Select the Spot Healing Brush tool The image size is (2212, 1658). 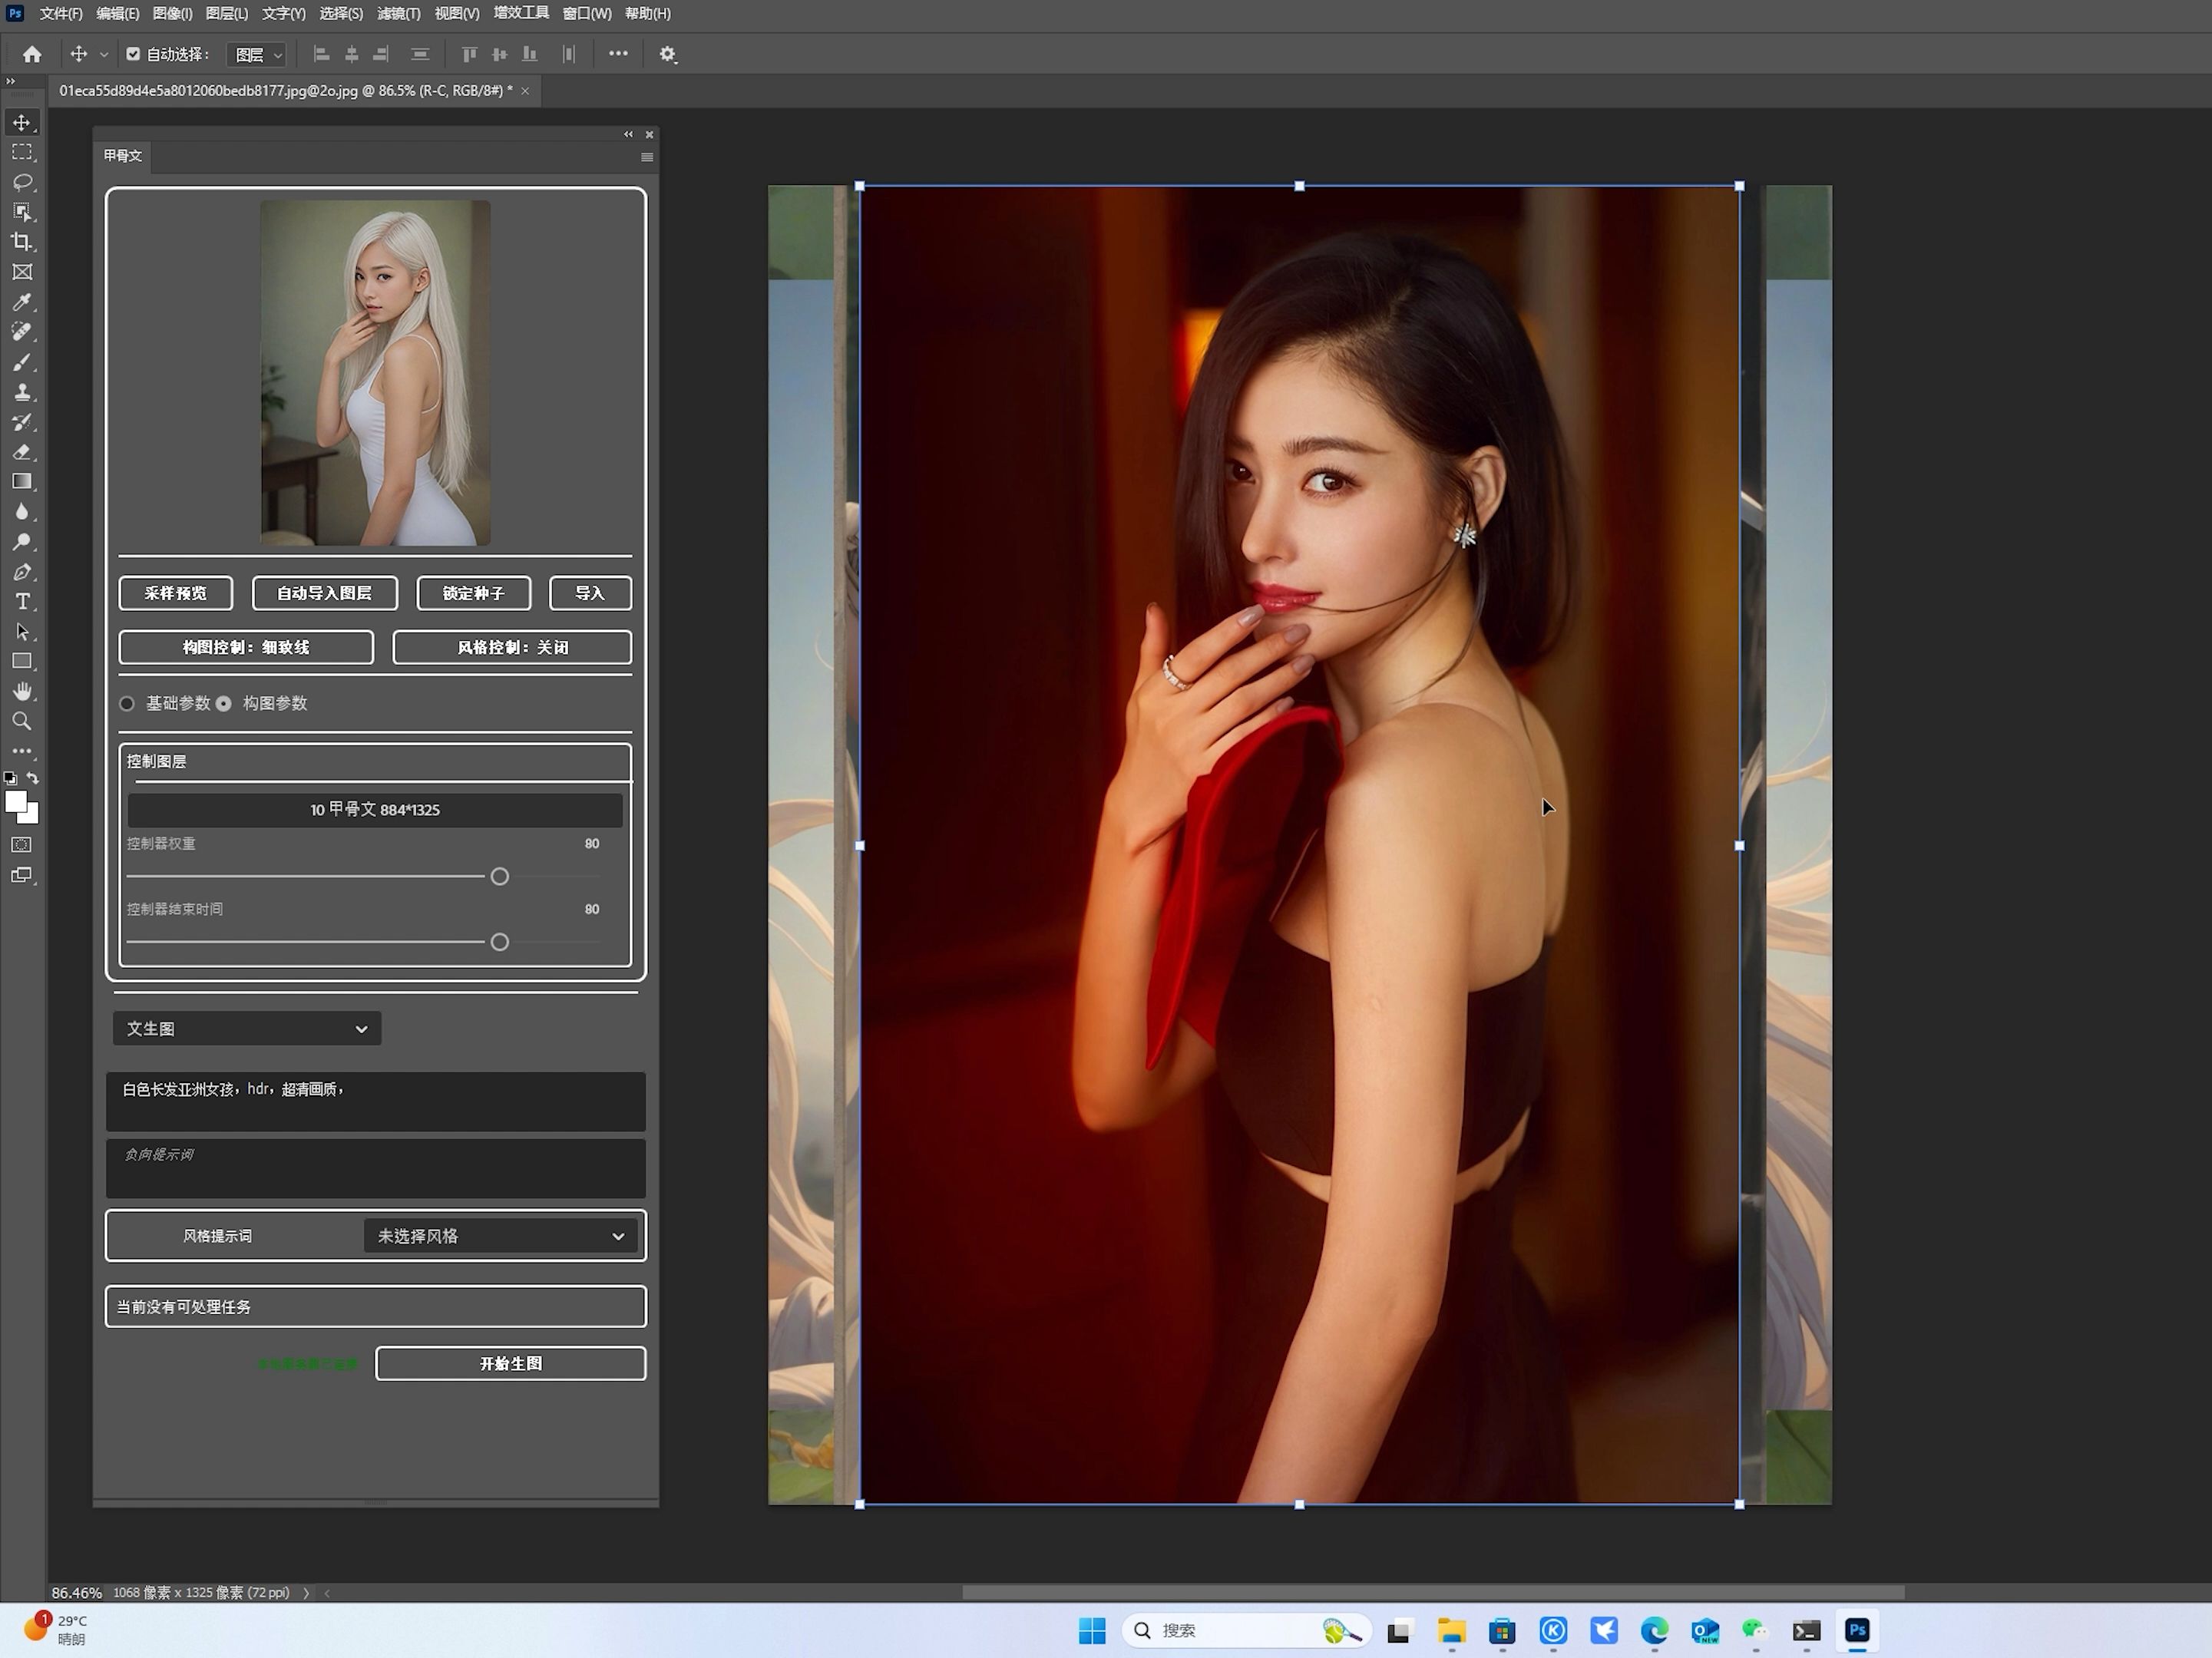coord(22,332)
